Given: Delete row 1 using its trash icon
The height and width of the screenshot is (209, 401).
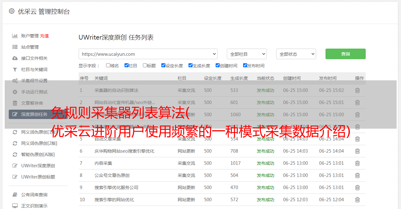Looking at the screenshot, I should click(x=357, y=90).
